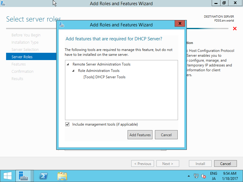
Task: Open Server Manager from taskbar
Action: pyautogui.click(x=23, y=176)
